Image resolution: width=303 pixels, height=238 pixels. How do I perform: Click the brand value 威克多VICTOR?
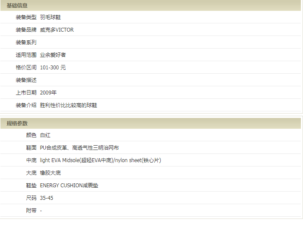(57, 30)
